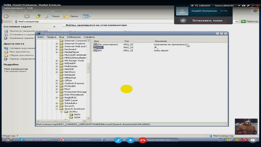
Task: Click the tree horizontal scroll right arrow
Action: point(85,121)
